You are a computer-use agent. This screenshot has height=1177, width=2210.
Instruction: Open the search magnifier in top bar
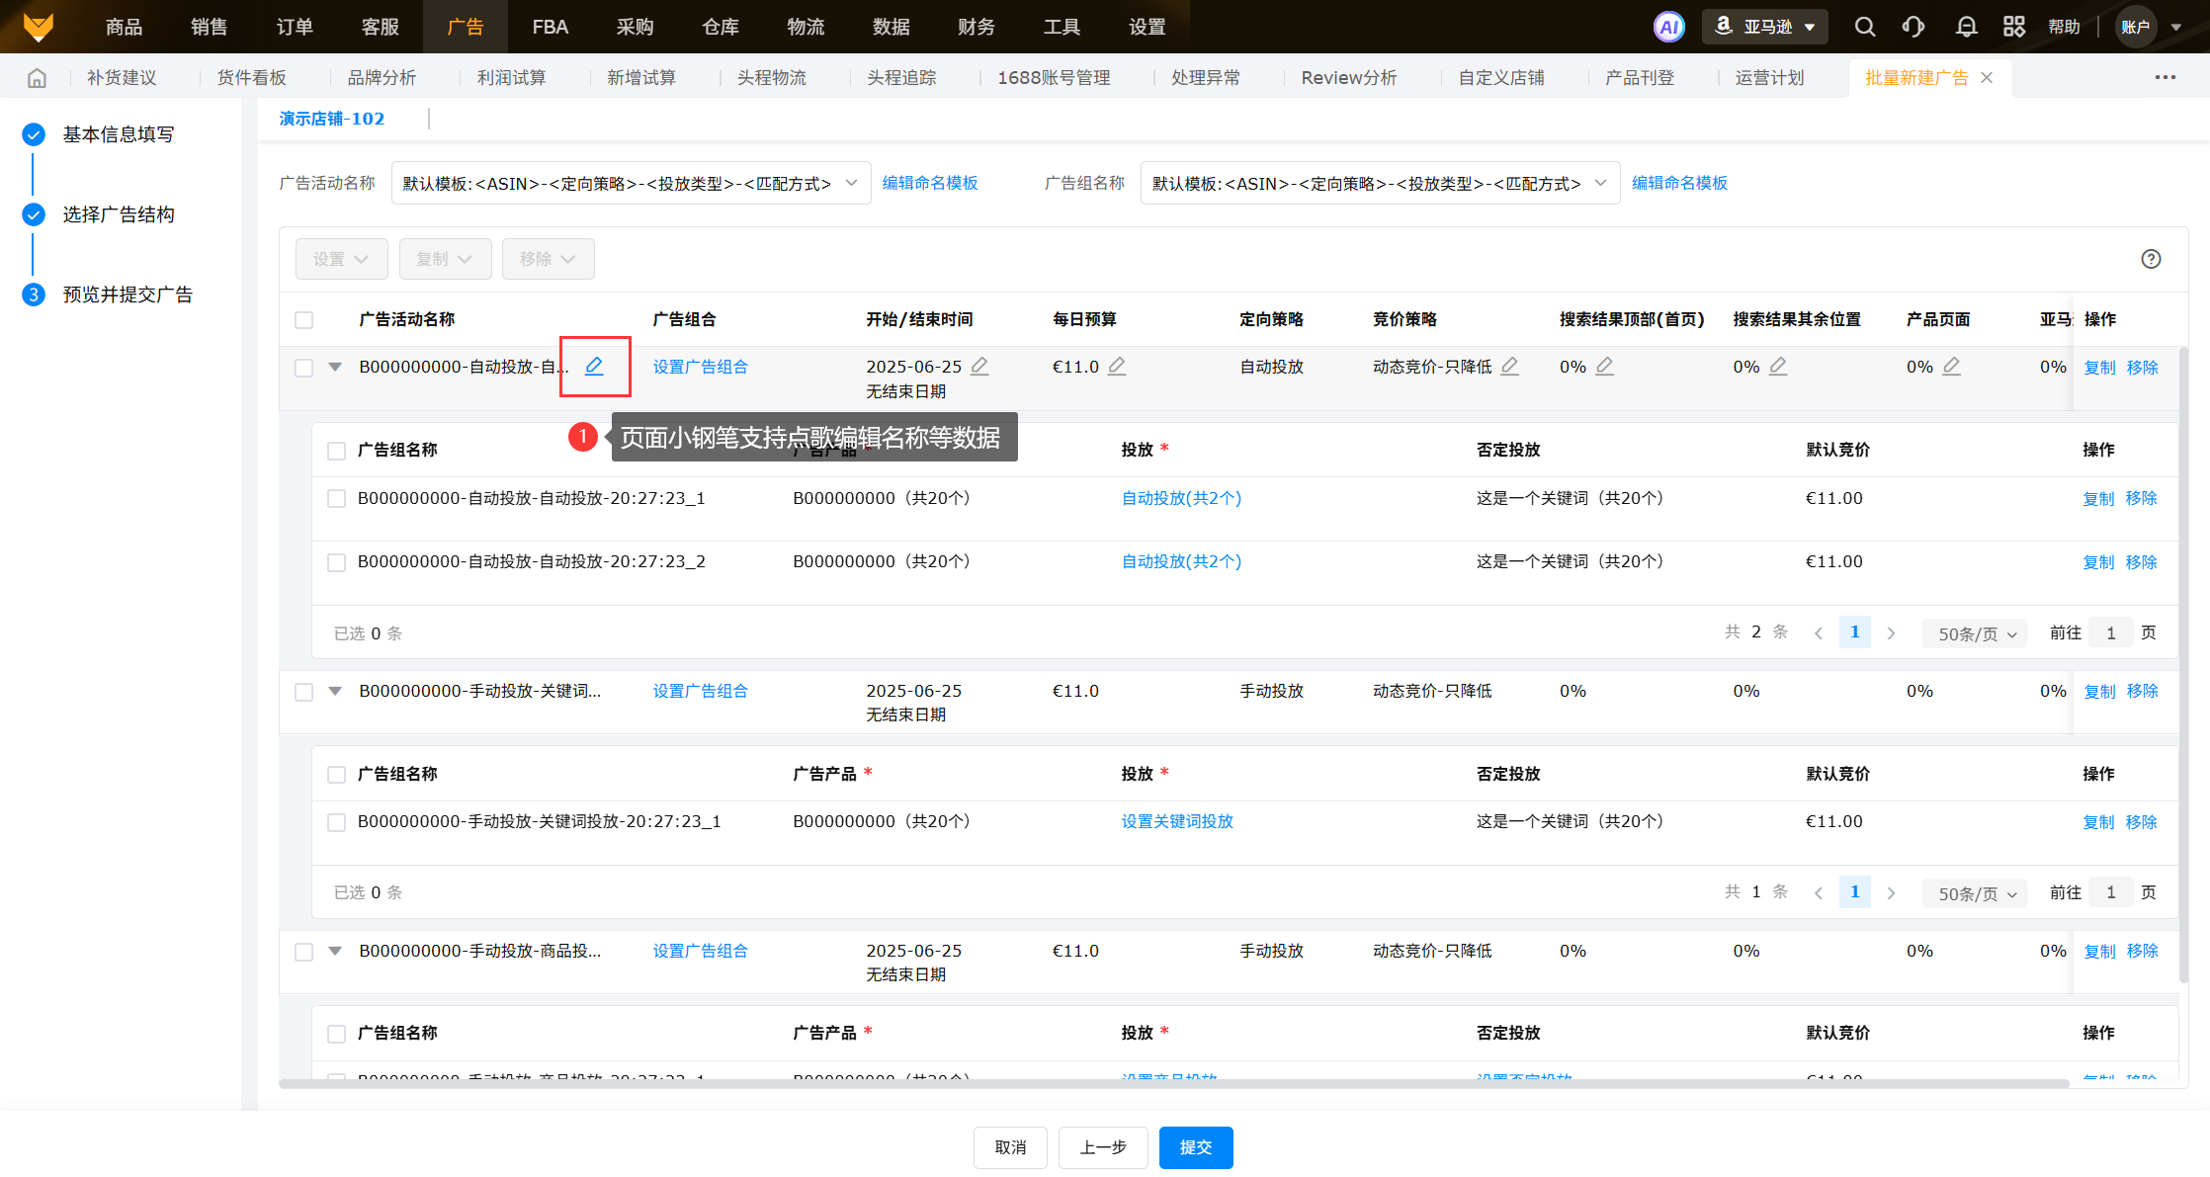tap(1864, 27)
